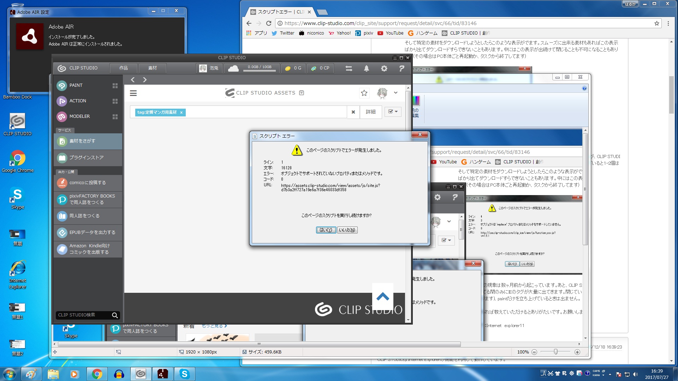
Task: Remove the tag:定番マンガ用素材 filter
Action: pos(182,113)
